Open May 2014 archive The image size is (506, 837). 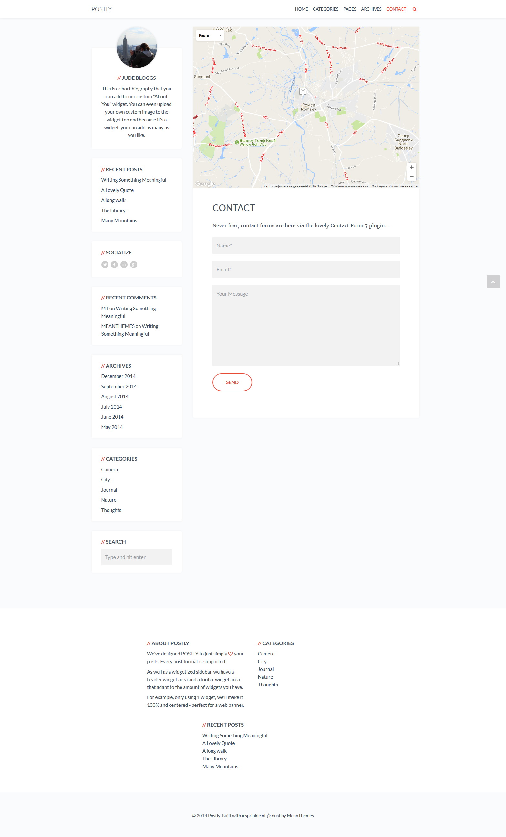(x=112, y=427)
